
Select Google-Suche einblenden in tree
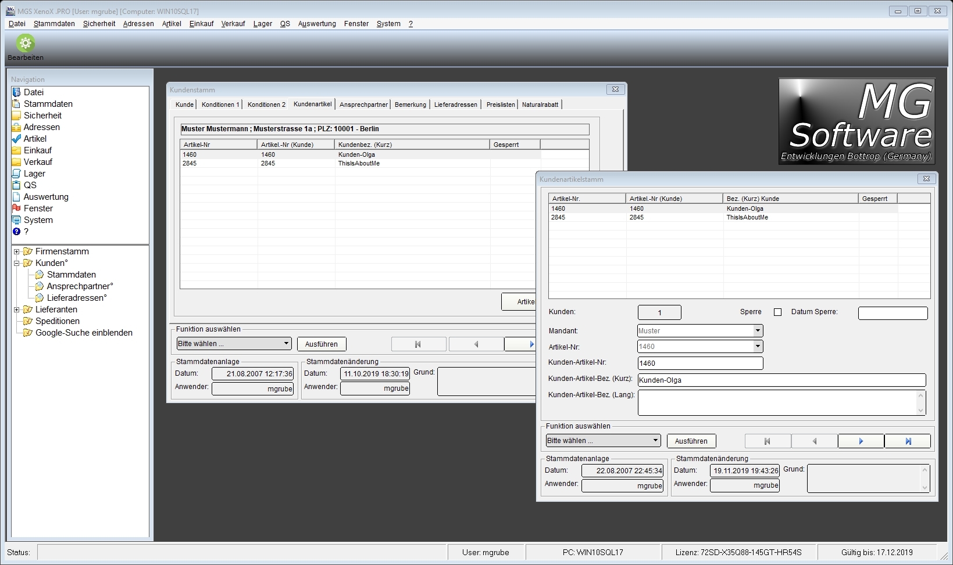[x=84, y=333]
